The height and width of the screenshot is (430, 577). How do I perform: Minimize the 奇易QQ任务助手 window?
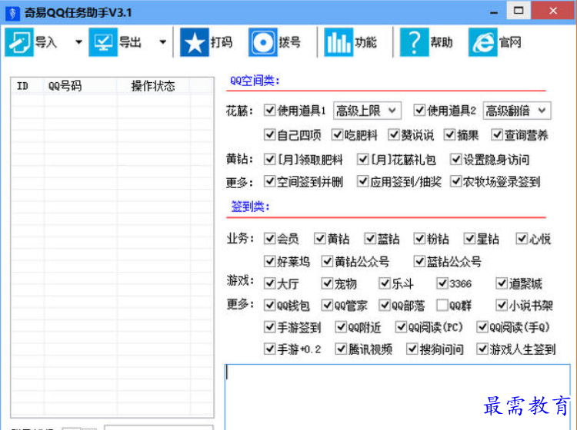[494, 13]
